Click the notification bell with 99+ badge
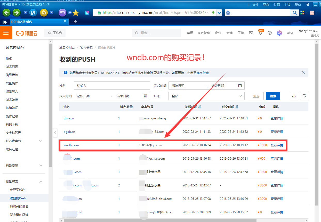 tap(260, 33)
